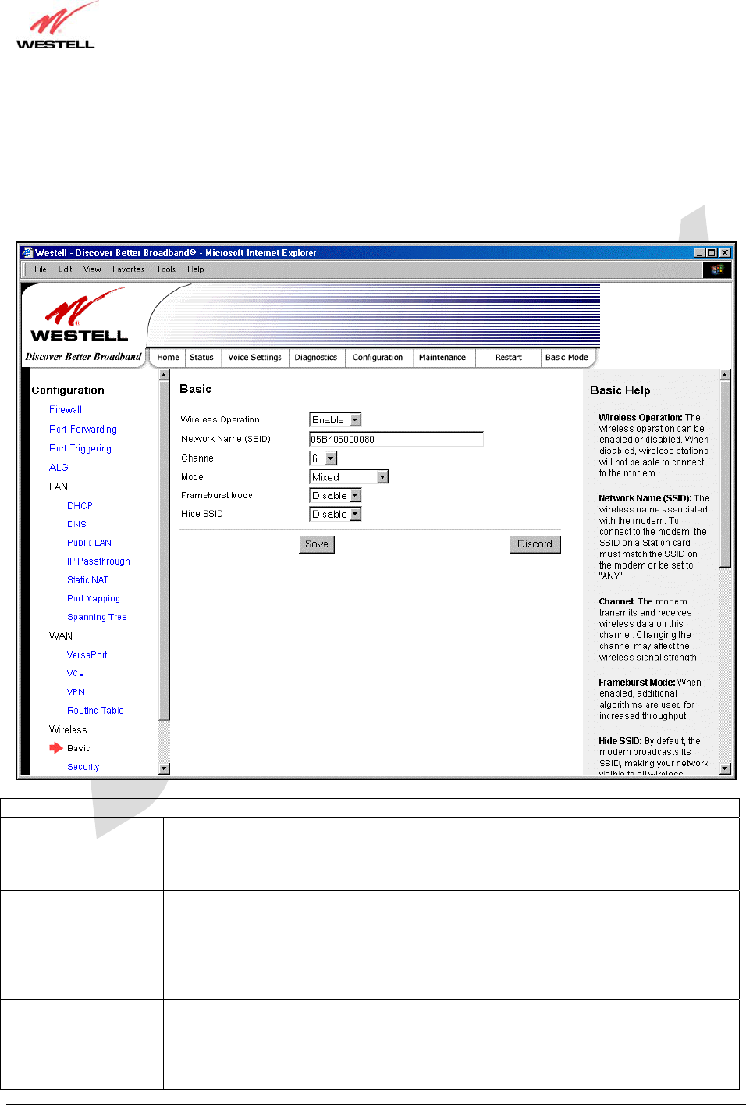The height and width of the screenshot is (1105, 746).
Task: Click the Save button
Action: (317, 544)
